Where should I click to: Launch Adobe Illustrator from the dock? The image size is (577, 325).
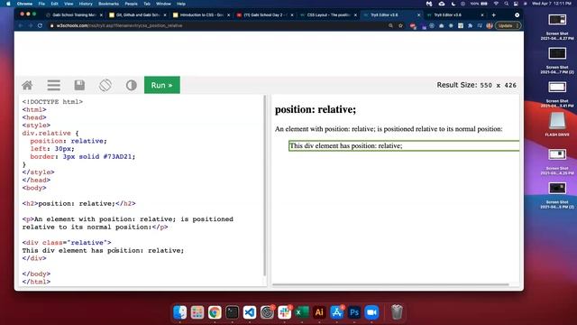319,312
